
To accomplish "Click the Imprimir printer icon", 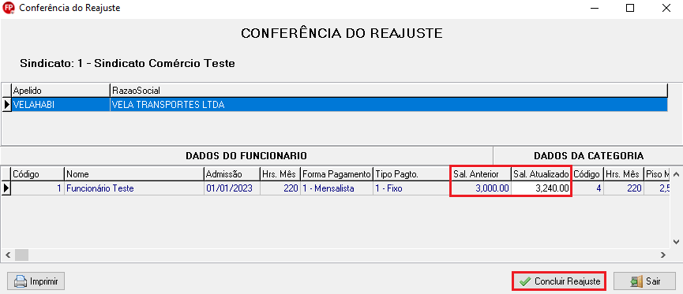I will click(x=20, y=281).
